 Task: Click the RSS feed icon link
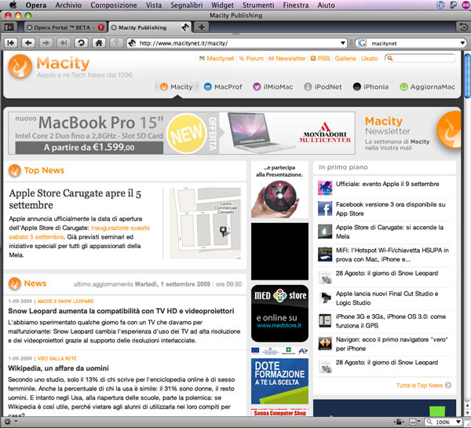tap(313, 58)
